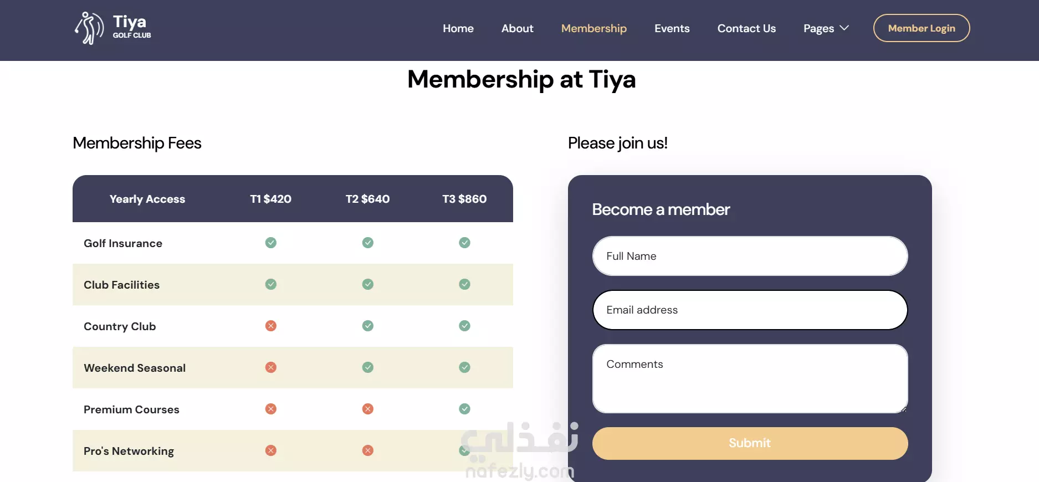Expand the Pages dropdown menu
Viewport: 1039px width, 482px height.
pos(818,28)
